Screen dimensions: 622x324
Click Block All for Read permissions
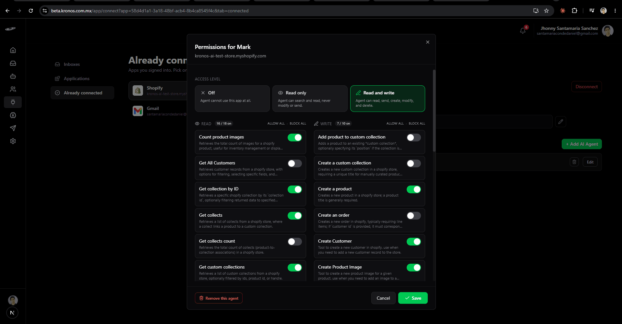(x=298, y=124)
